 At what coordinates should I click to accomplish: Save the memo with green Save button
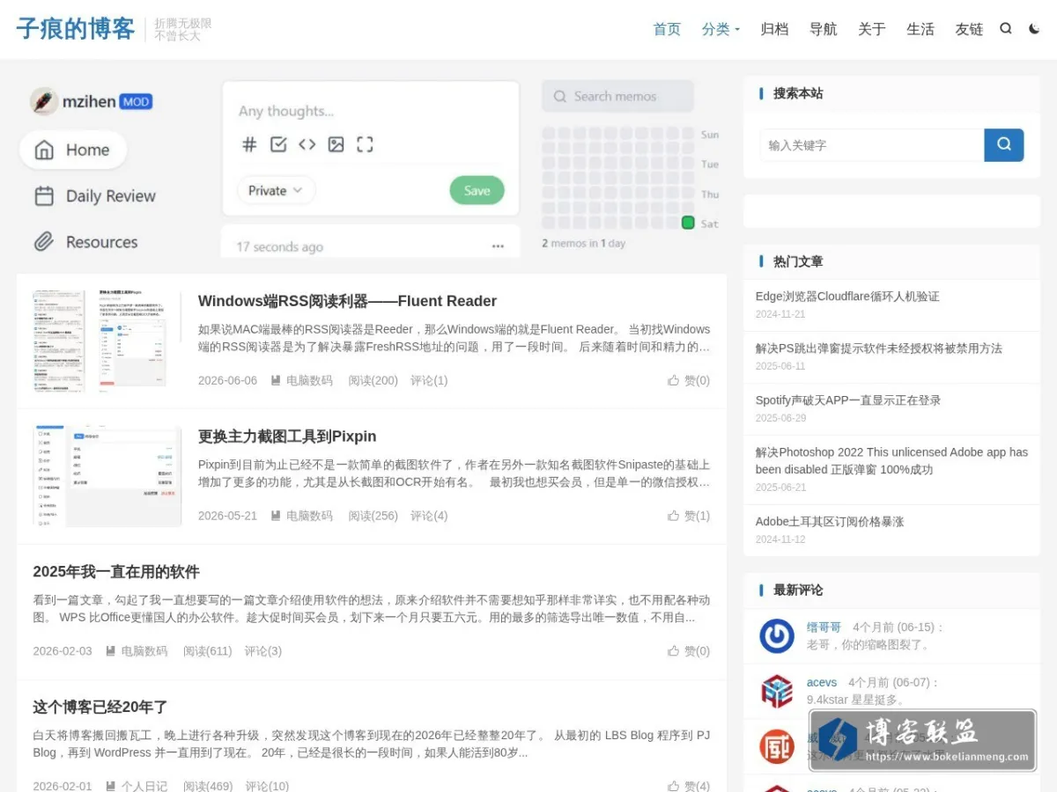pyautogui.click(x=477, y=190)
